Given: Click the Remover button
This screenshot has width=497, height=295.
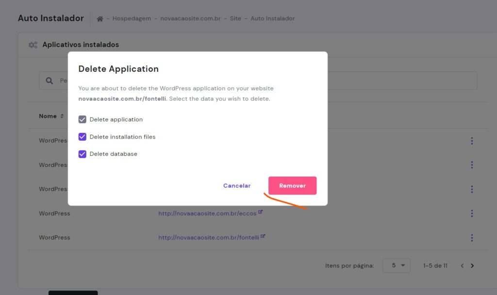Looking at the screenshot, I should [292, 186].
